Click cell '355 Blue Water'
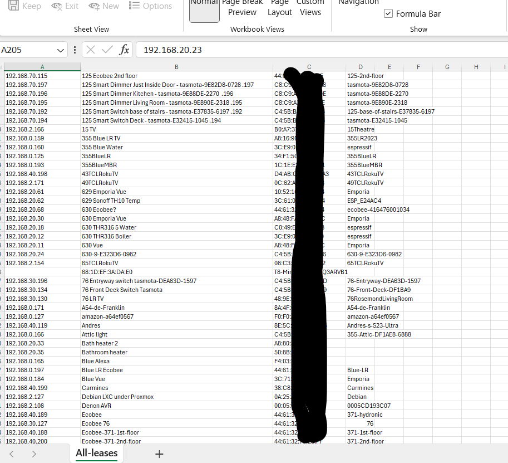This screenshot has height=463, width=508. pos(176,147)
